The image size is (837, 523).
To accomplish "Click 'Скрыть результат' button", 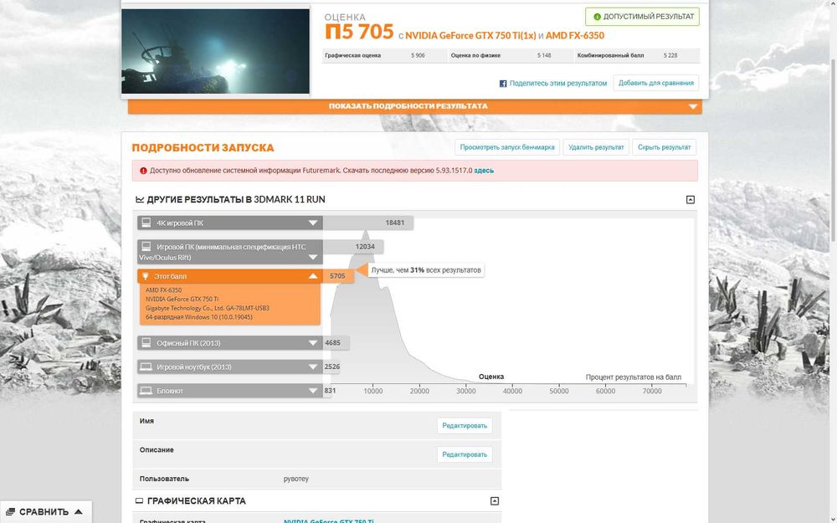I will click(x=664, y=147).
